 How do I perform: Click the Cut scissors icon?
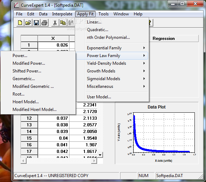(55, 23)
